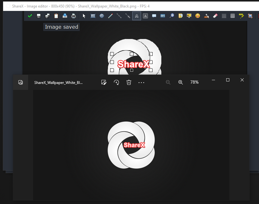Select the Blur effect tool
The height and width of the screenshot is (204, 259).
pyautogui.click(x=224, y=16)
